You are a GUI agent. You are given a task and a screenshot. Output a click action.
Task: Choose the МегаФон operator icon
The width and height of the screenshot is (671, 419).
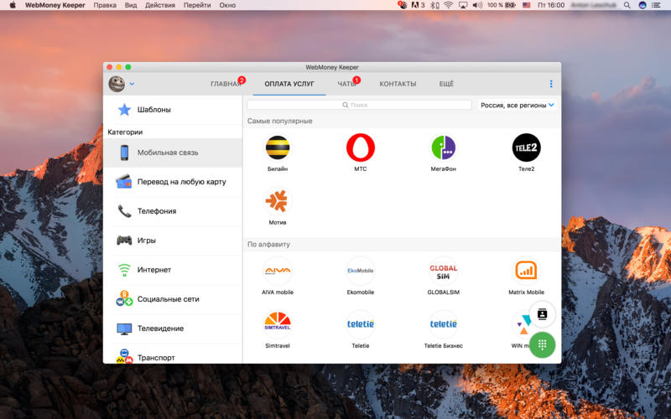(x=444, y=147)
